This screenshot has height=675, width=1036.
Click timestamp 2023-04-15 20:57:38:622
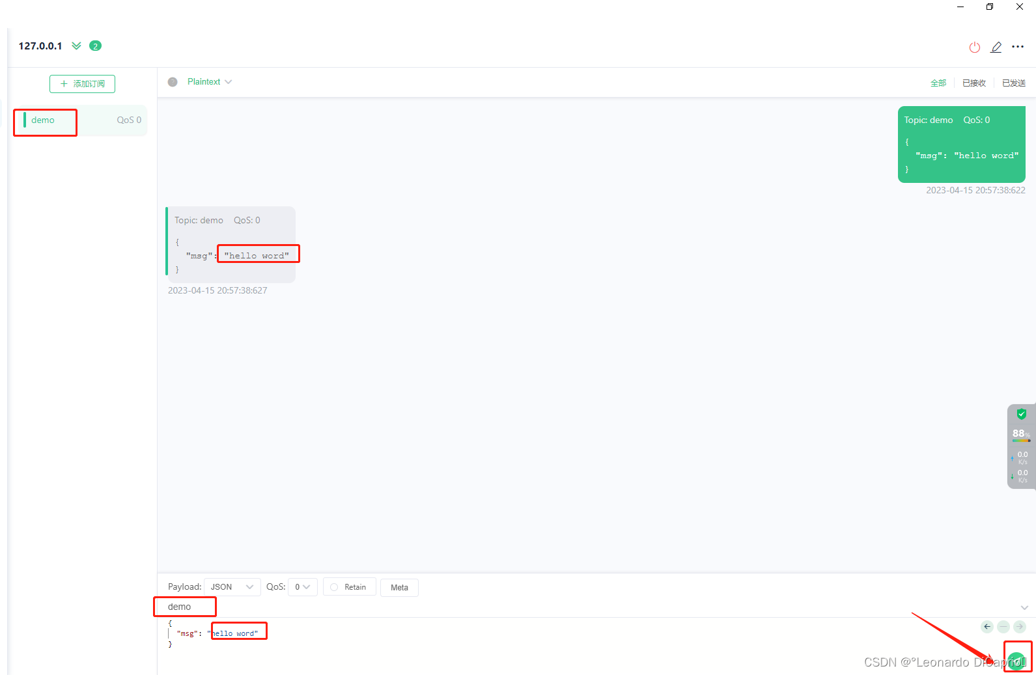975,191
